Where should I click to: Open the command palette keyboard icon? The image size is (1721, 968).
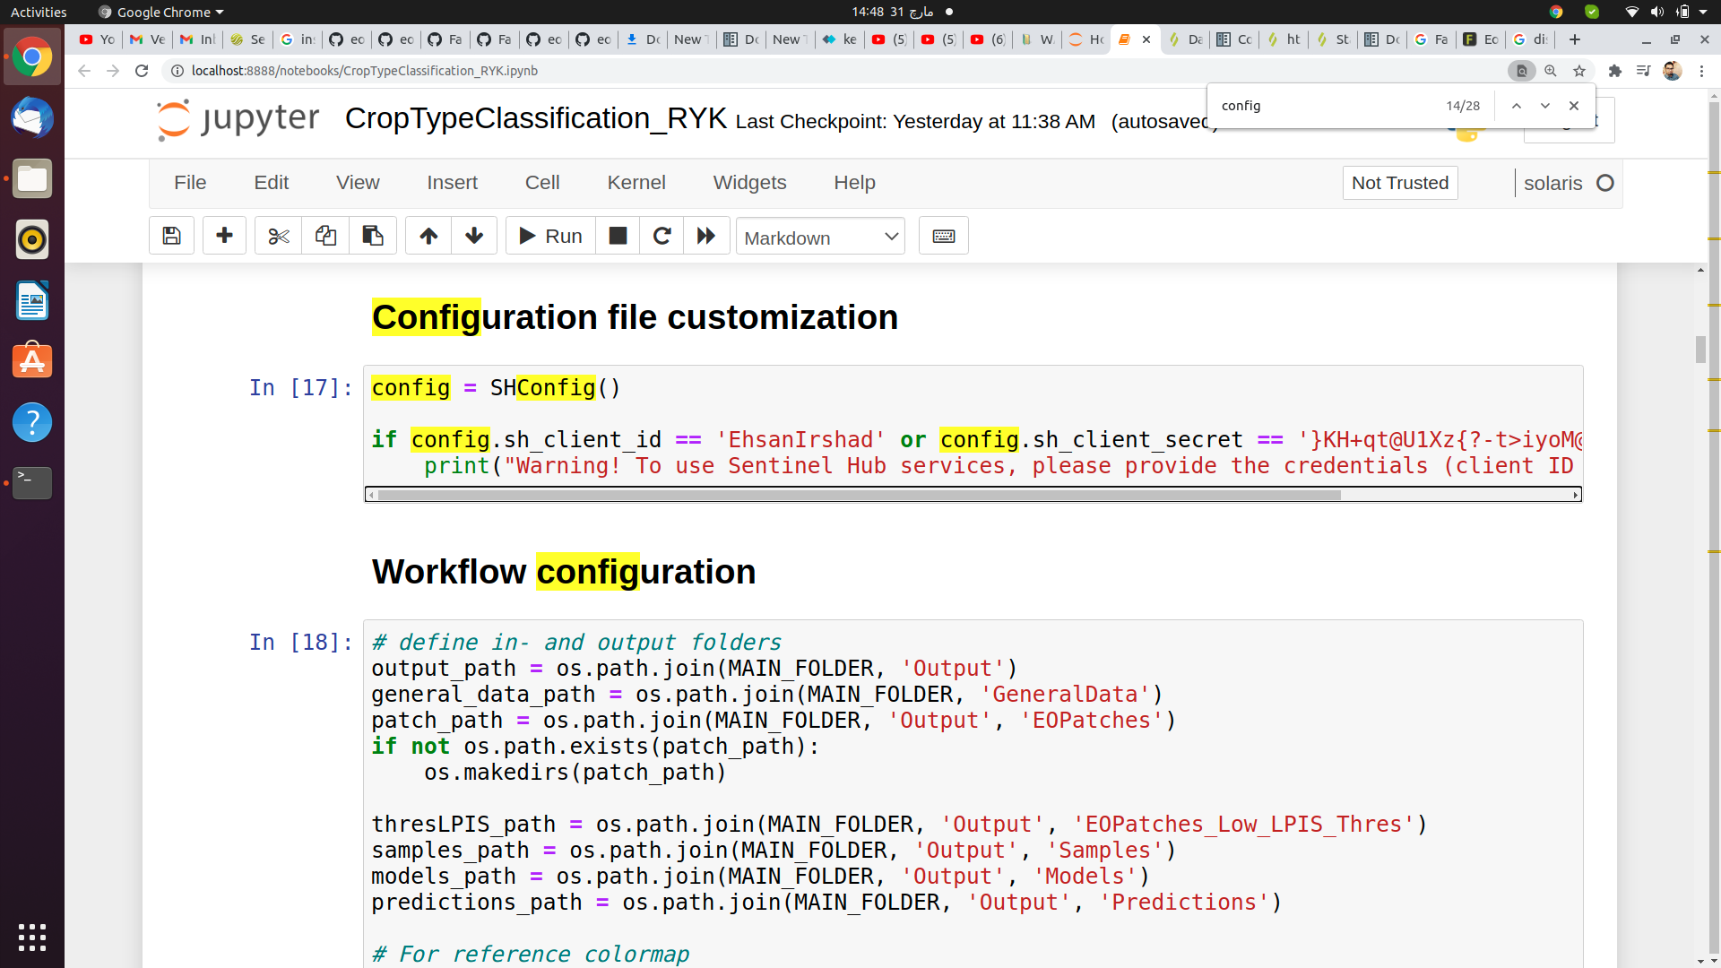point(943,235)
